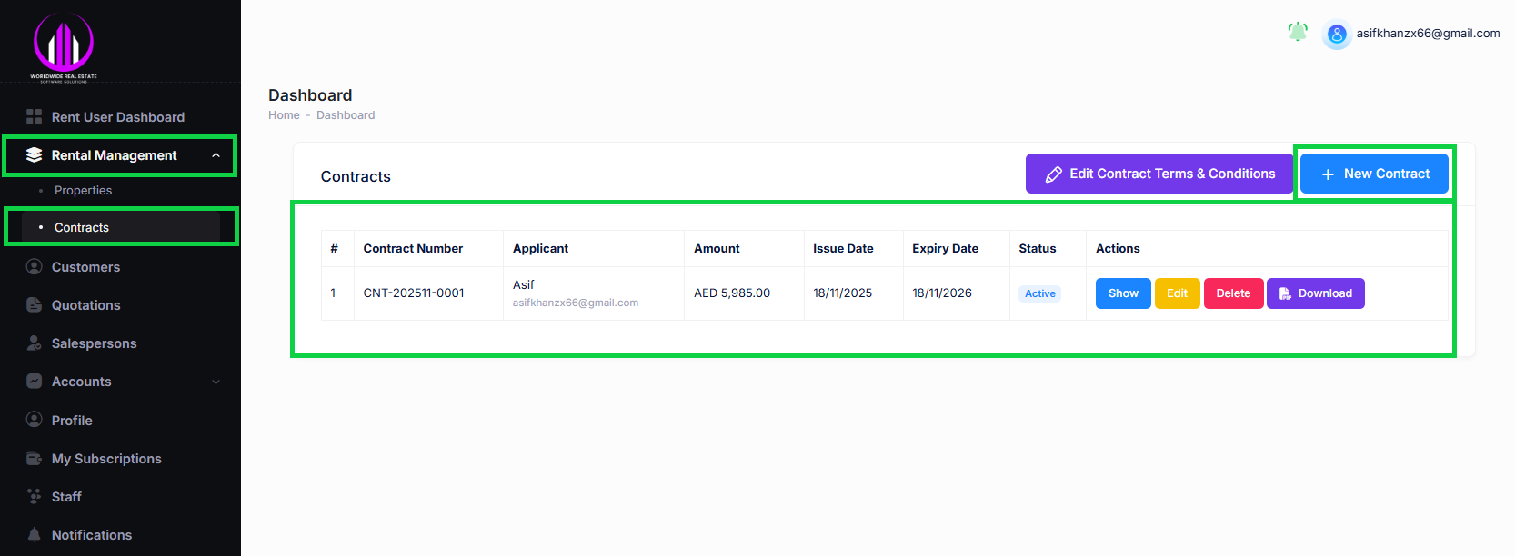1515x556 pixels.
Task: Open Notifications via the sidebar bell icon
Action: click(x=34, y=534)
